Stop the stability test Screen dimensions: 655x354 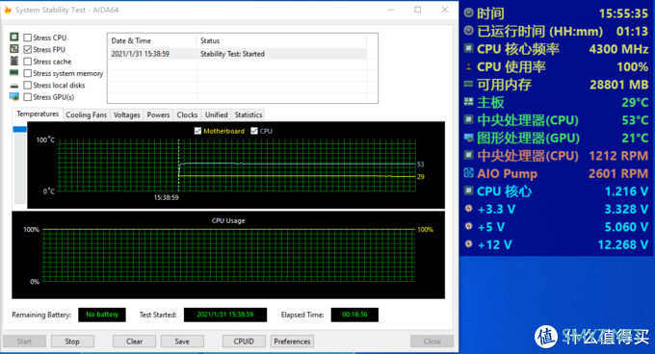(72, 341)
